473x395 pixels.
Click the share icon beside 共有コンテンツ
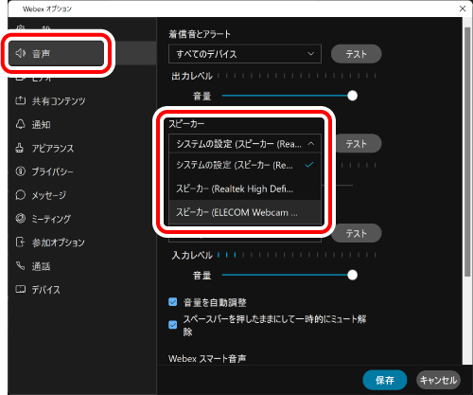click(x=21, y=100)
